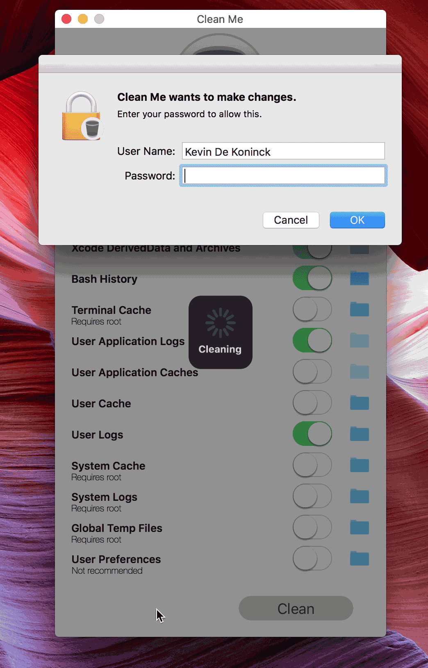The image size is (428, 668).
Task: Click the Global Temp Files label
Action: (x=117, y=528)
